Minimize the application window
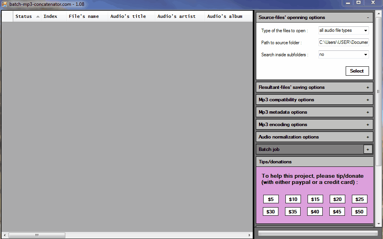The width and height of the screenshot is (383, 239). [x=348, y=3]
